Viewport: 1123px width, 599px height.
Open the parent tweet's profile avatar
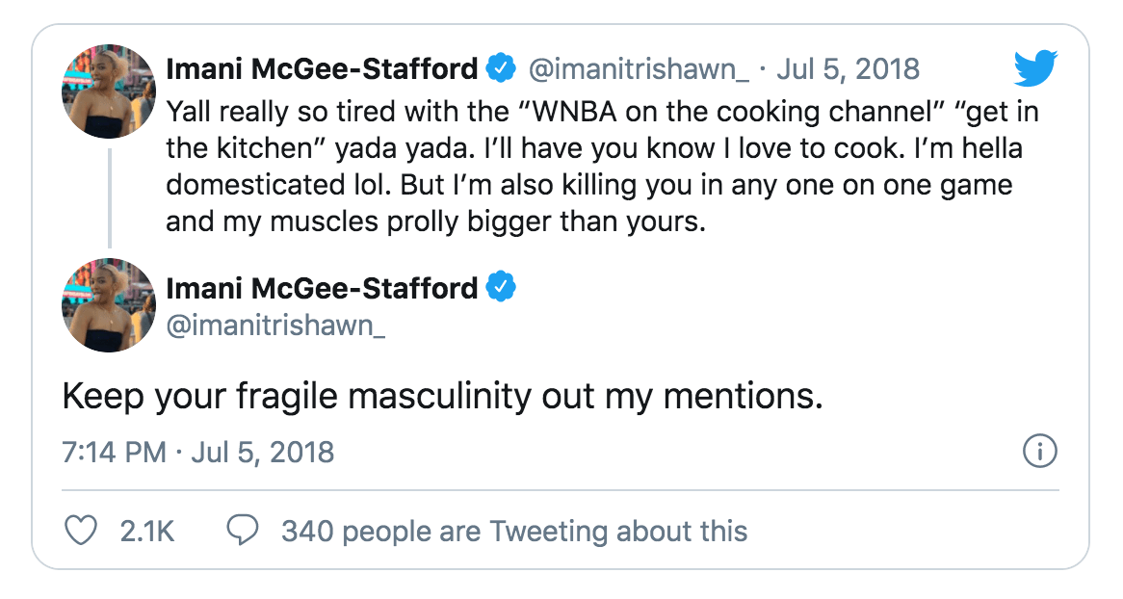pos(109,91)
